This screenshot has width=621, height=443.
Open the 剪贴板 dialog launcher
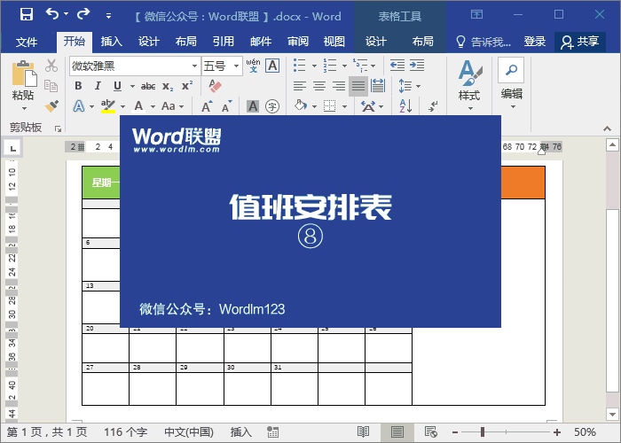(58, 128)
